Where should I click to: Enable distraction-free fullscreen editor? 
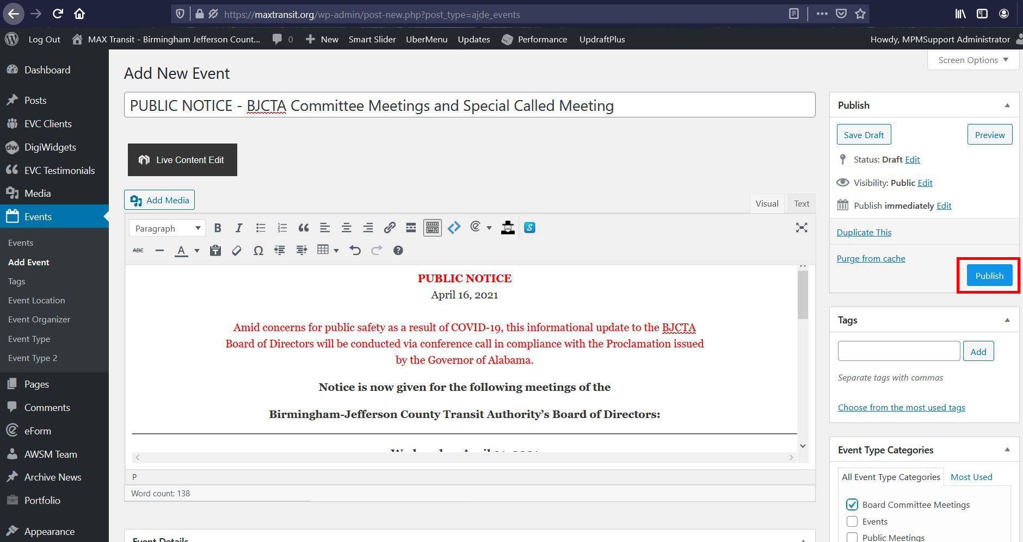pyautogui.click(x=802, y=228)
